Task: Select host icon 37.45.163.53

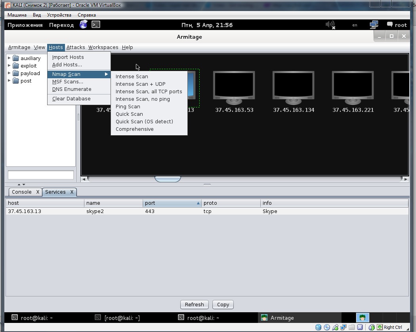Action: pyautogui.click(x=234, y=88)
